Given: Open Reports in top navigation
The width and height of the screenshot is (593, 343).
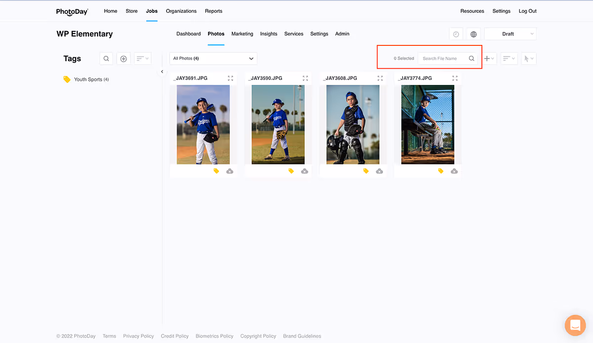Looking at the screenshot, I should tap(213, 11).
